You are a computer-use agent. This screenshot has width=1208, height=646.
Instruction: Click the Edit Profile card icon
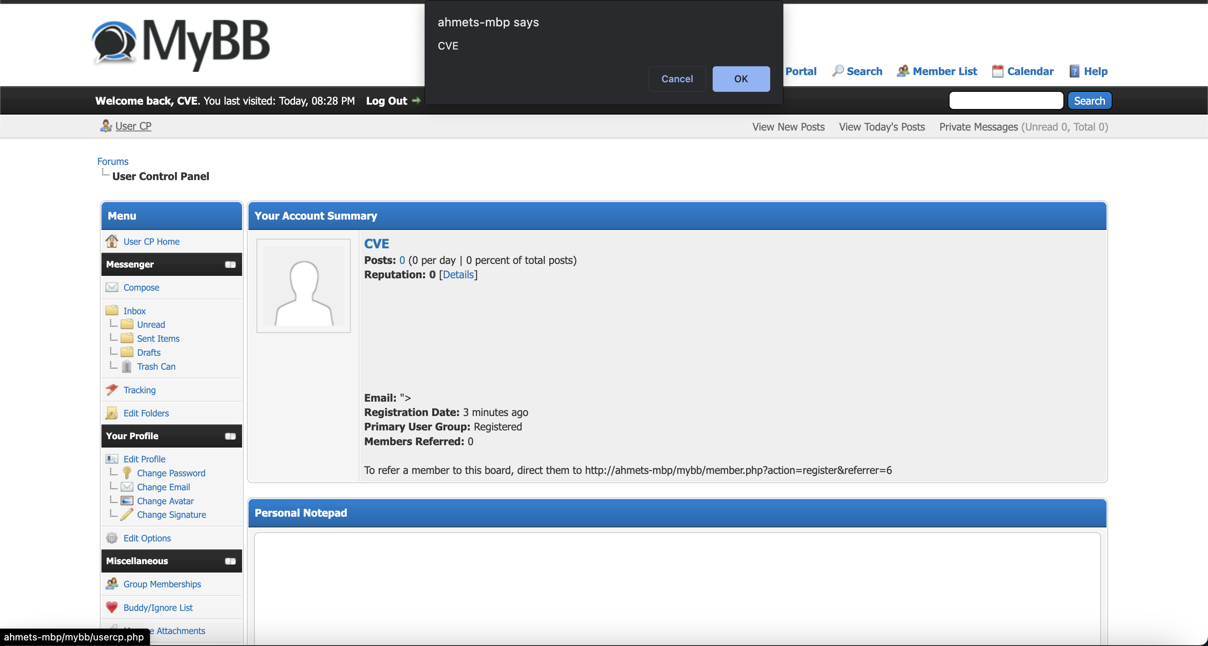(111, 458)
